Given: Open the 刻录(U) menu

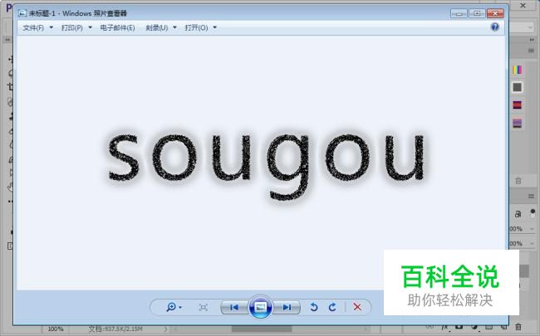Looking at the screenshot, I should pos(157,28).
